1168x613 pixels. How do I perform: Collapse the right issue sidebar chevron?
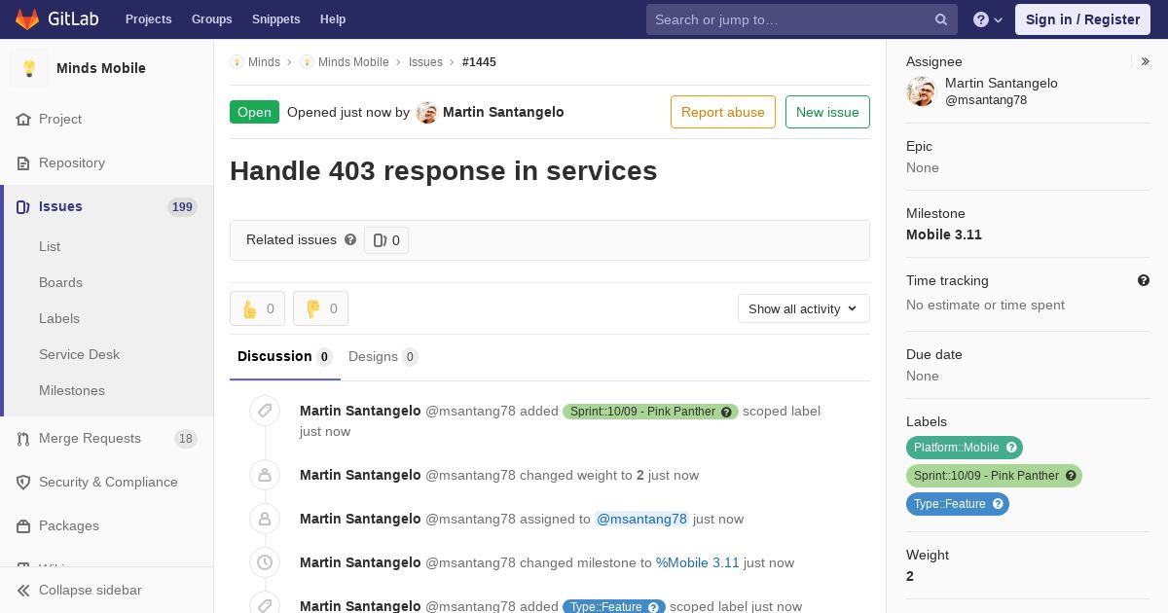(1146, 61)
